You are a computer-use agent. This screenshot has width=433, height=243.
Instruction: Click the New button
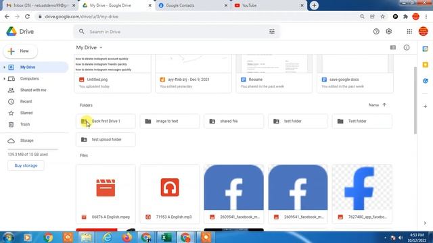pos(20,51)
